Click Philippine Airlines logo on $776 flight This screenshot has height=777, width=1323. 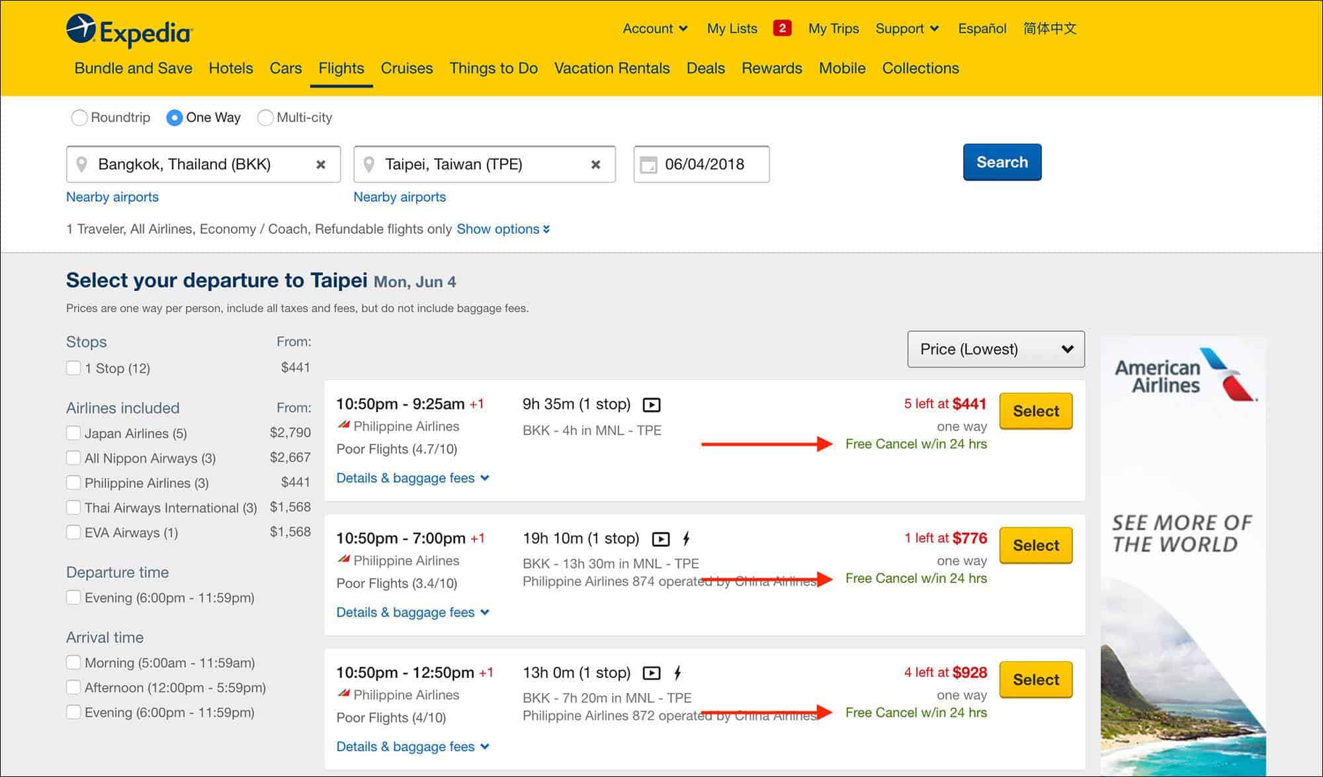[x=343, y=559]
